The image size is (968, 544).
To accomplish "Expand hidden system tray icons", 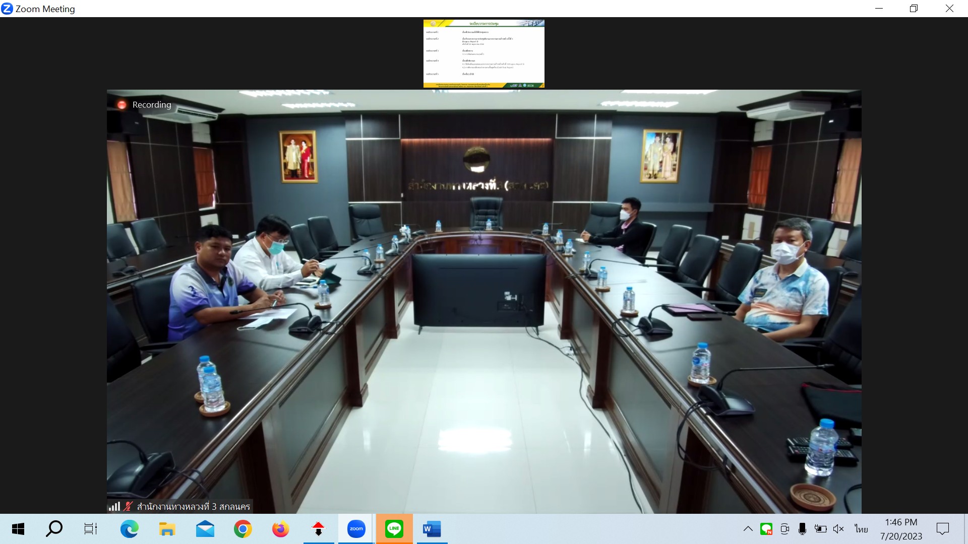I will coord(748,529).
